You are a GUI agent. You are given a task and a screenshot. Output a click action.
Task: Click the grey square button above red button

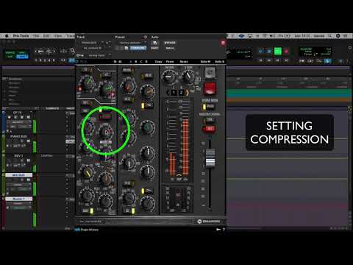210,73
